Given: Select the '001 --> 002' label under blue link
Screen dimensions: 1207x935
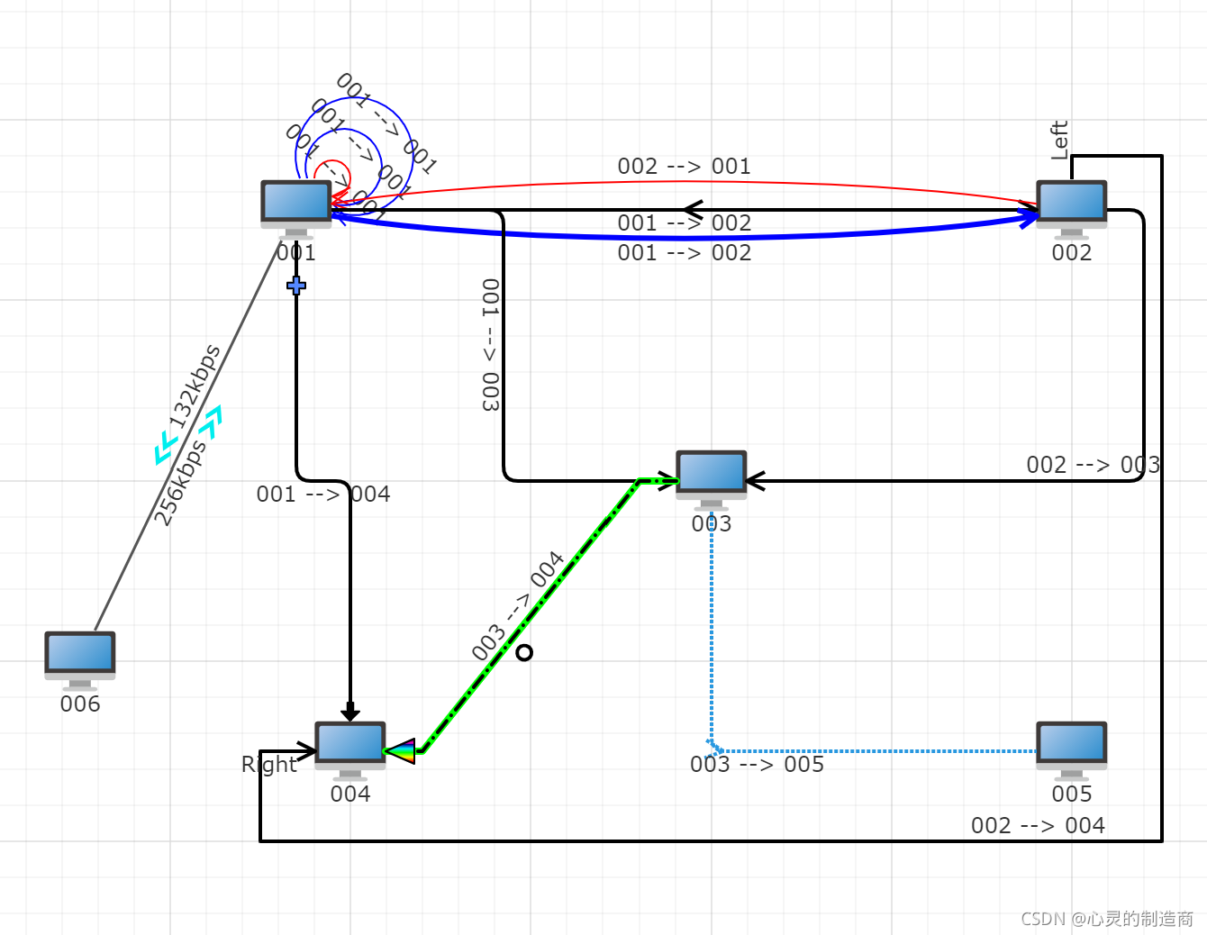Looking at the screenshot, I should [684, 252].
